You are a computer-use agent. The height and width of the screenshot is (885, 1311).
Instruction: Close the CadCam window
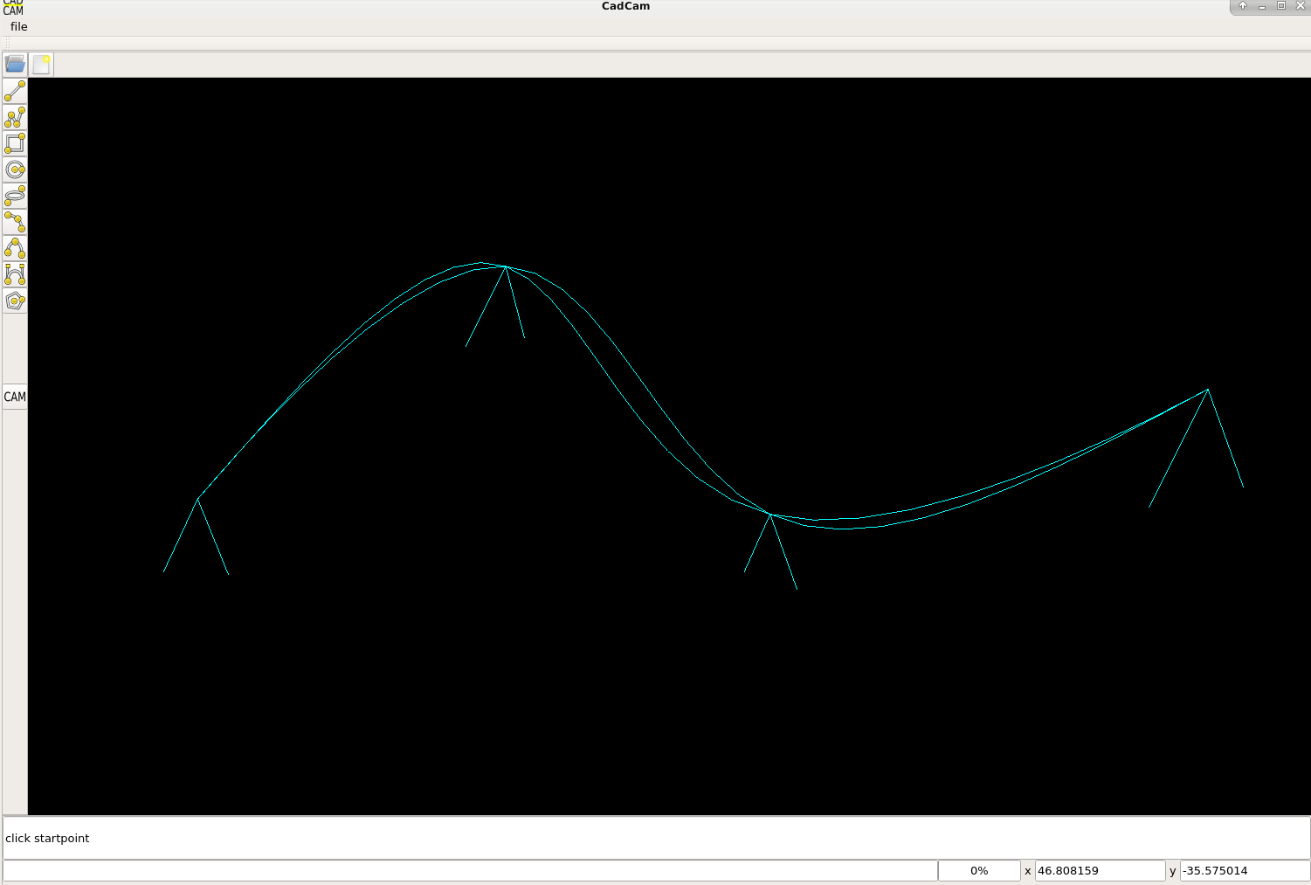[x=1300, y=6]
